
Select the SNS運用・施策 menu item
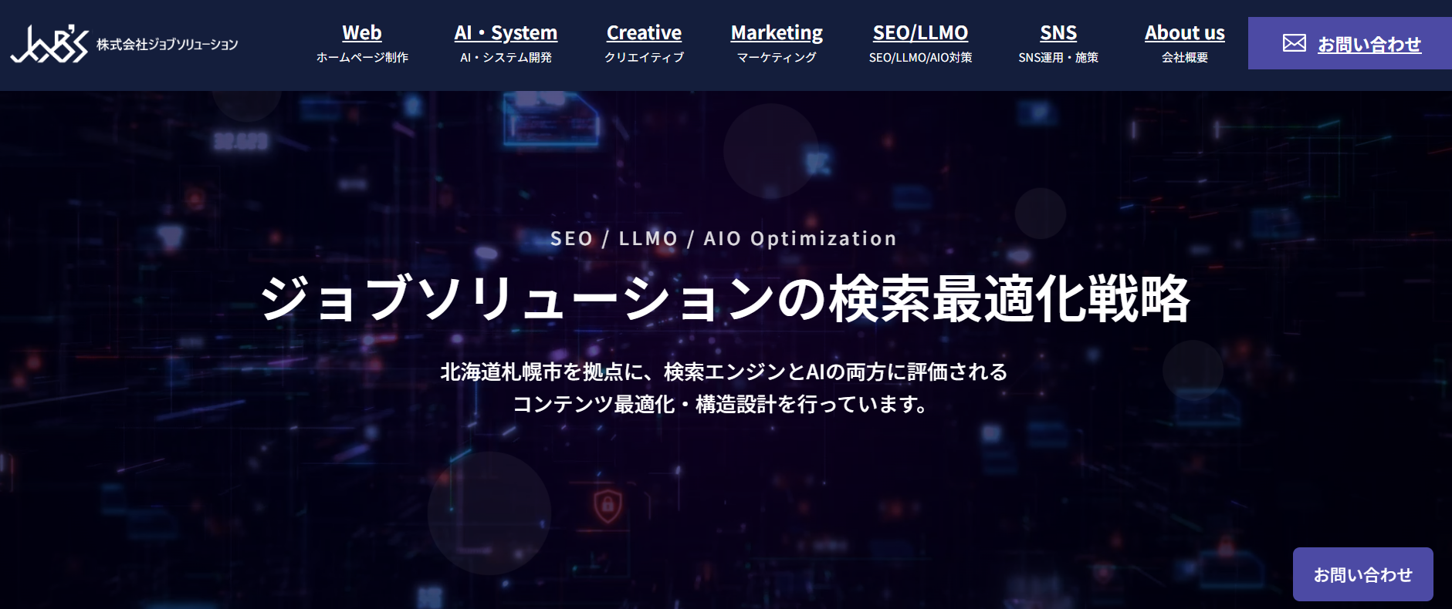(1058, 43)
